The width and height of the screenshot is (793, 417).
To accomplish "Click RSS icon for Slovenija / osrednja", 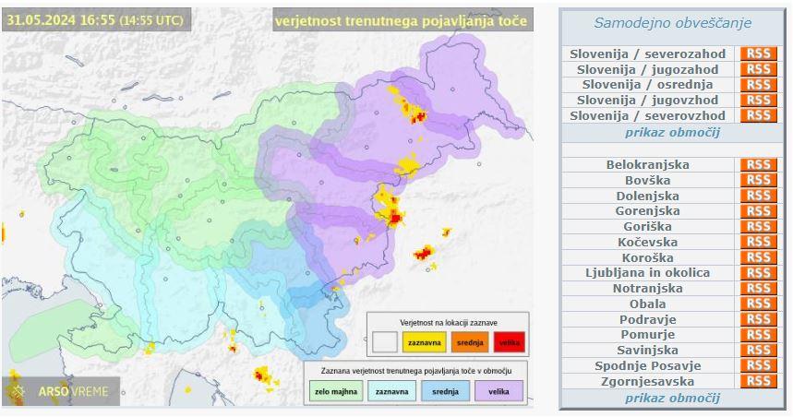I will click(x=758, y=85).
